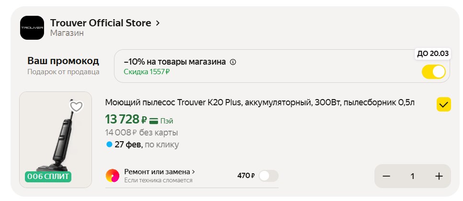Disable the 10% promo code toggle
The height and width of the screenshot is (201, 463).
pos(433,72)
